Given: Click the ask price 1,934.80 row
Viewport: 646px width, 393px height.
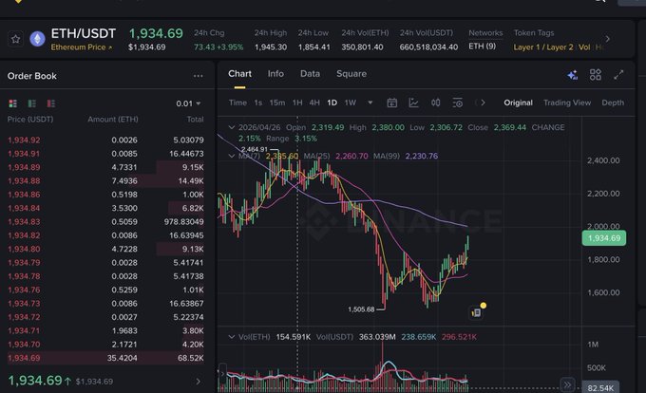Looking at the screenshot, I should 105,249.
